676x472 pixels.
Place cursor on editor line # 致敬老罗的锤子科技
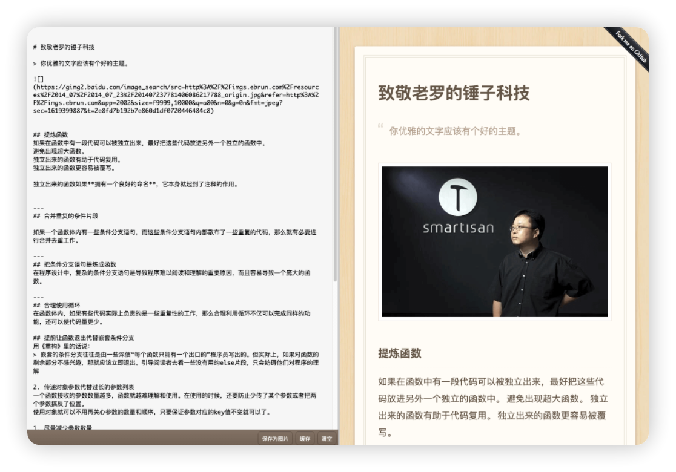64,47
